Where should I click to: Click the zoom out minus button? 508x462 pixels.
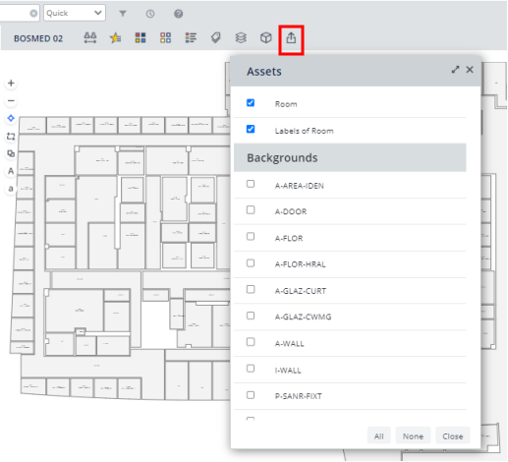coord(11,100)
